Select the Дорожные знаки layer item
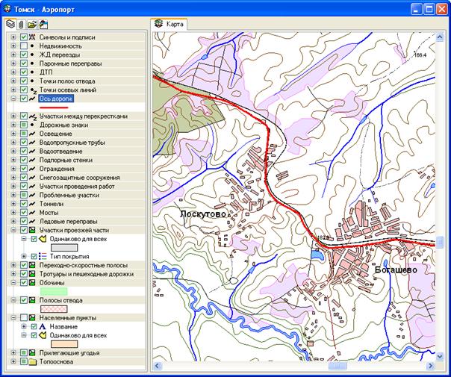 pos(63,125)
